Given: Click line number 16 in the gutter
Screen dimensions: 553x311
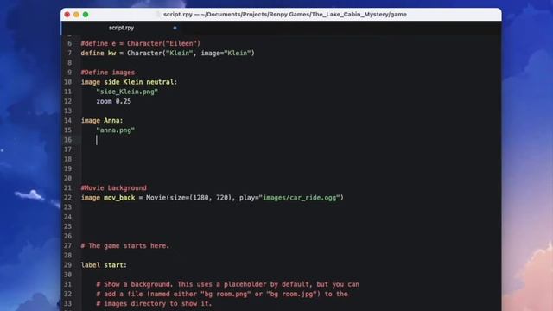Looking at the screenshot, I should click(67, 140).
